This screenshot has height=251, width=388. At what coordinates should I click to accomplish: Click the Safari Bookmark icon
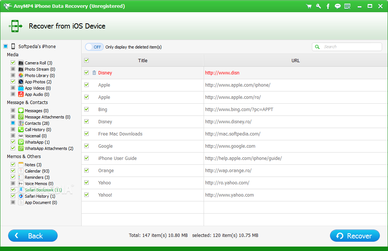[21, 190]
